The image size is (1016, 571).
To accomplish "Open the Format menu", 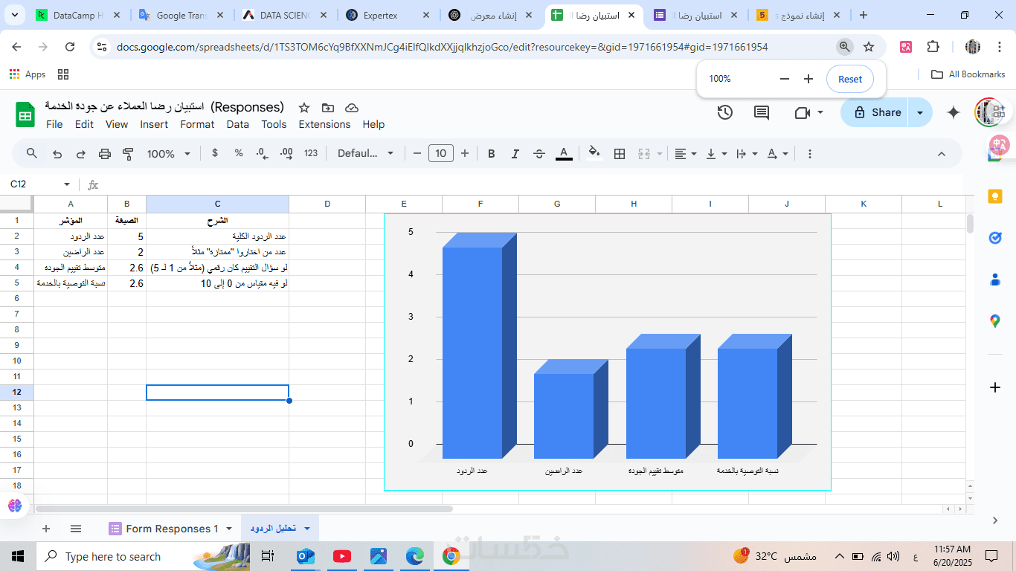I will click(x=197, y=124).
